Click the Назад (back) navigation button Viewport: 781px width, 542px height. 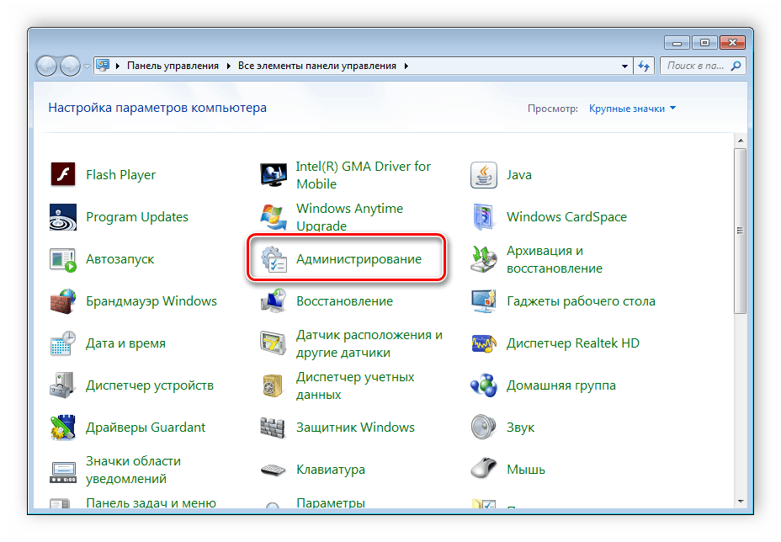[x=47, y=66]
